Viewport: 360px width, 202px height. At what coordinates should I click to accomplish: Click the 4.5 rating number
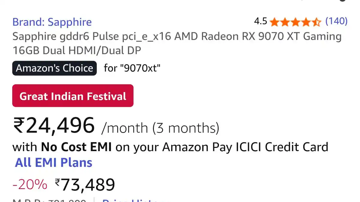[x=260, y=21]
